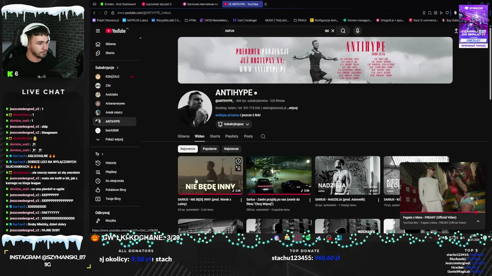This screenshot has width=492, height=276.
Task: Expand the Subskrypcje section
Action: [x=107, y=67]
